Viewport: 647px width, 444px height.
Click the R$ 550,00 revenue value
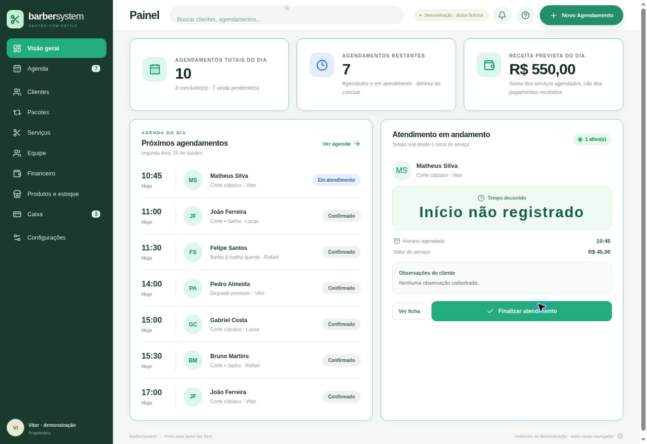[x=542, y=70]
